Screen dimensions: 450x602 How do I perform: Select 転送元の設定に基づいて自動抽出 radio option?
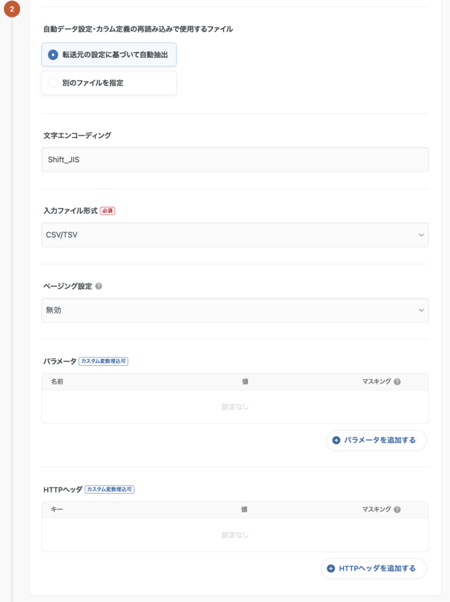tap(53, 55)
